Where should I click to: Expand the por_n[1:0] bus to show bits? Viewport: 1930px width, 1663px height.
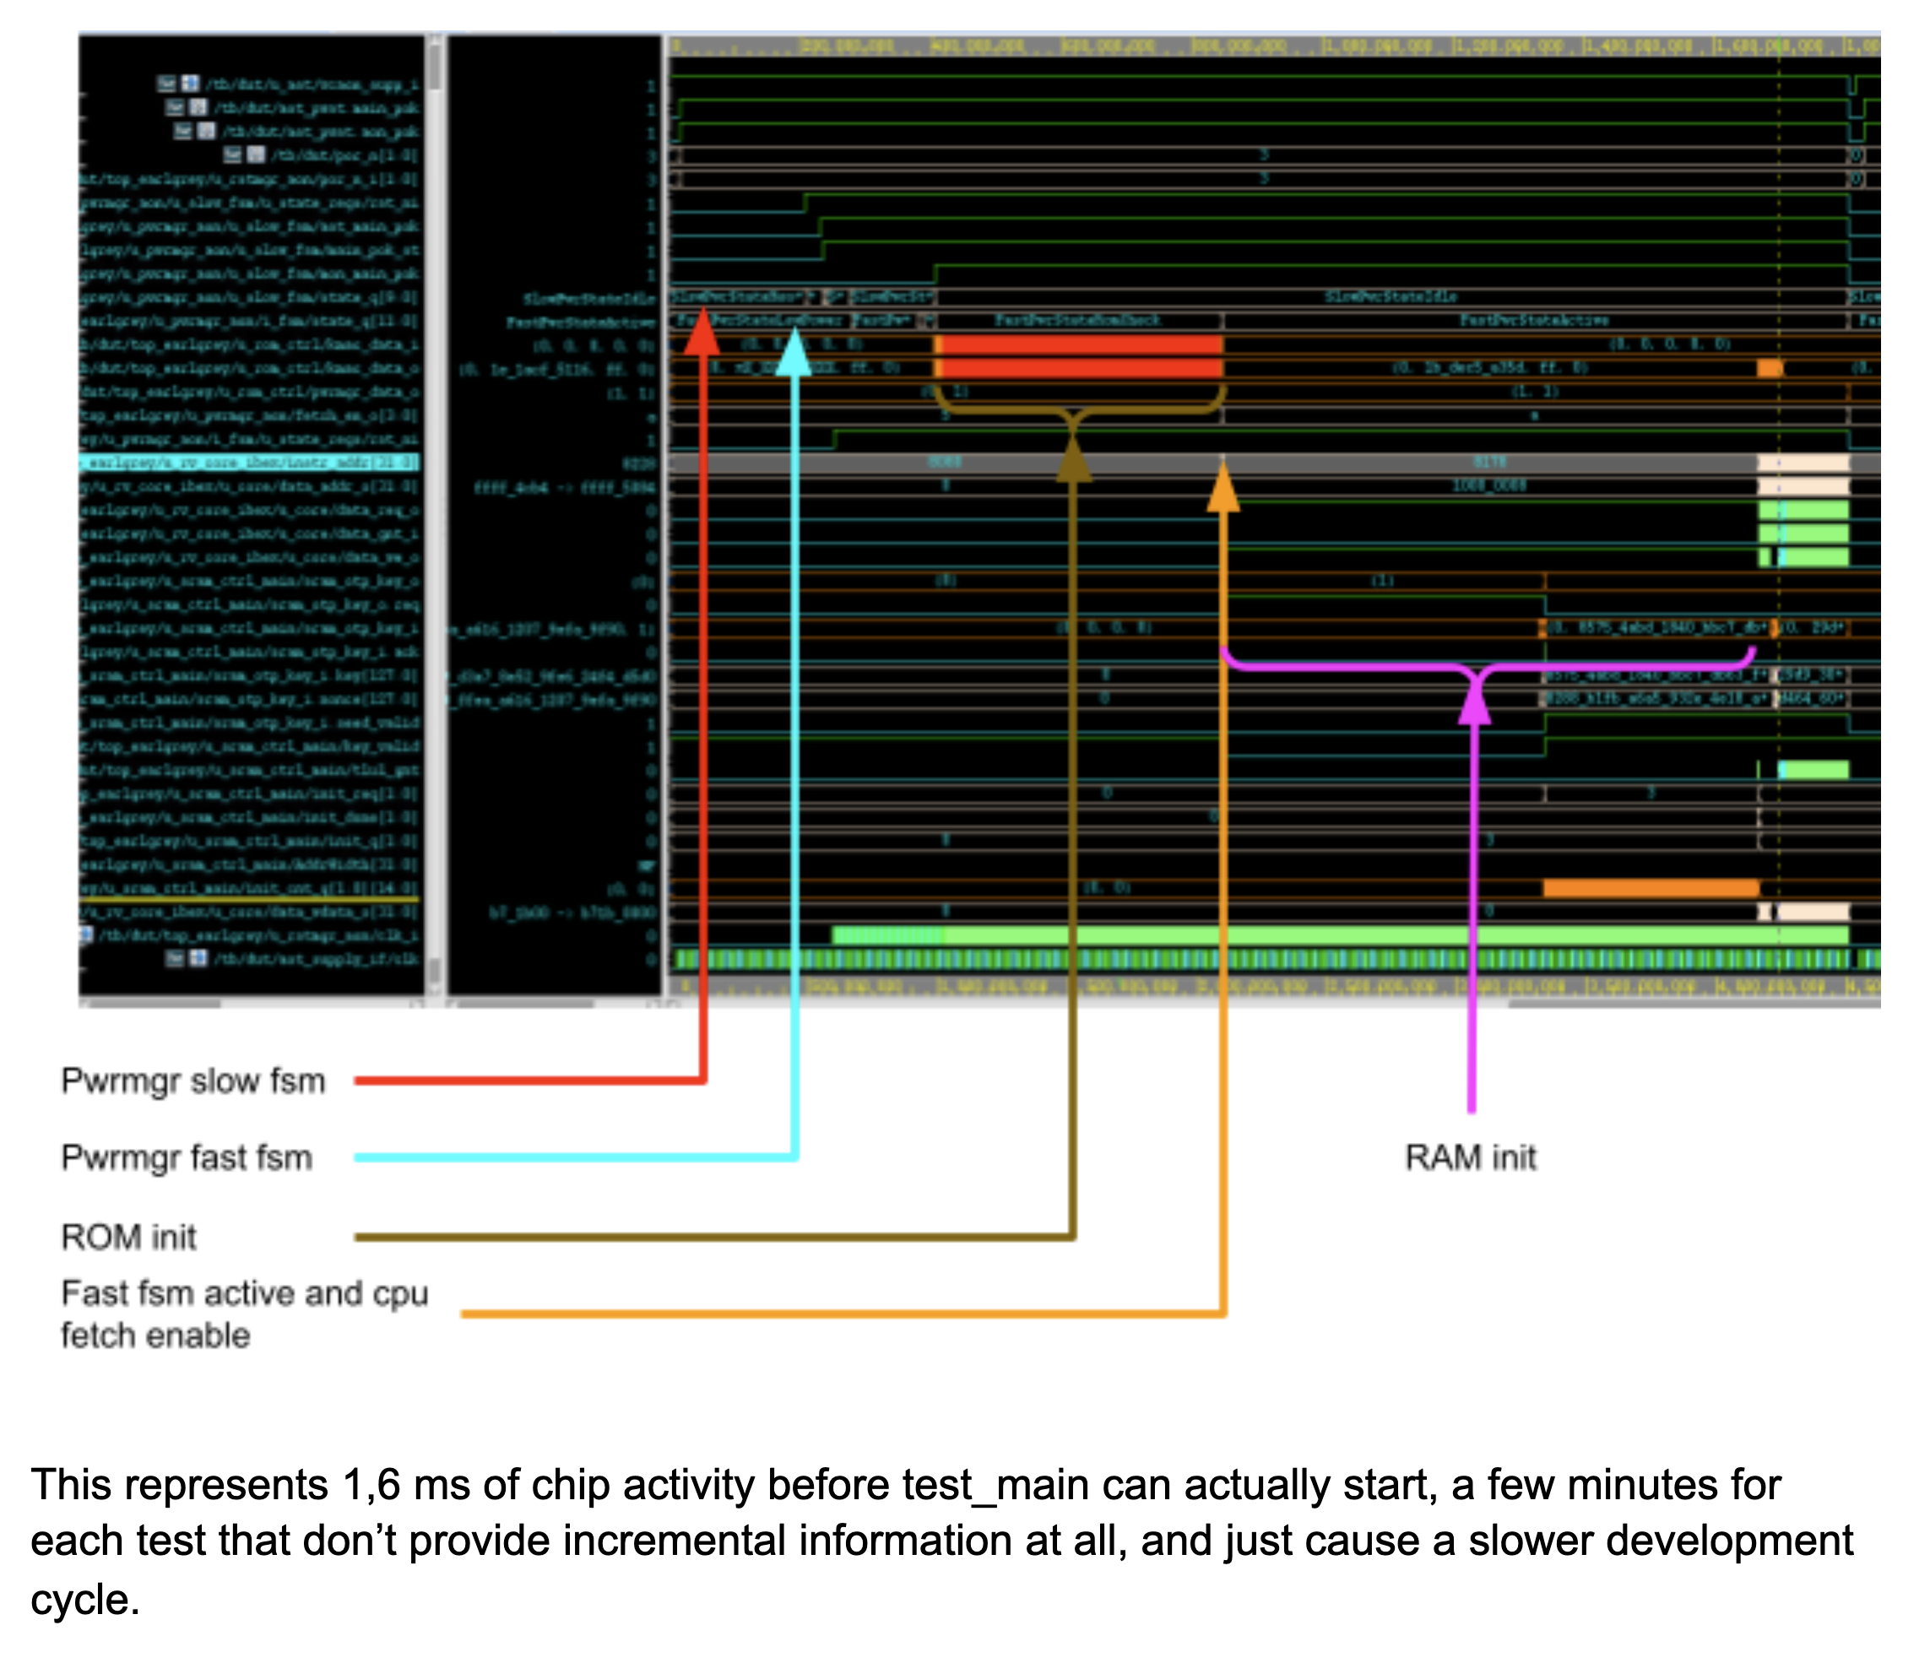coord(258,154)
